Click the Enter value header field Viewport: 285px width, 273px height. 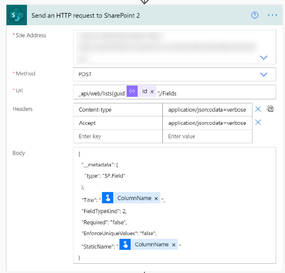pos(207,136)
